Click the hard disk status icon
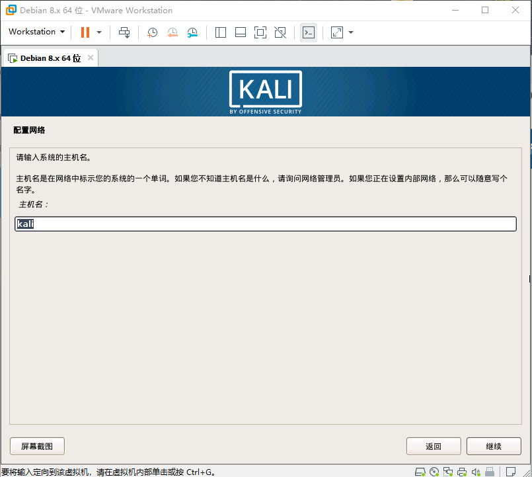532x477 pixels. tap(420, 472)
